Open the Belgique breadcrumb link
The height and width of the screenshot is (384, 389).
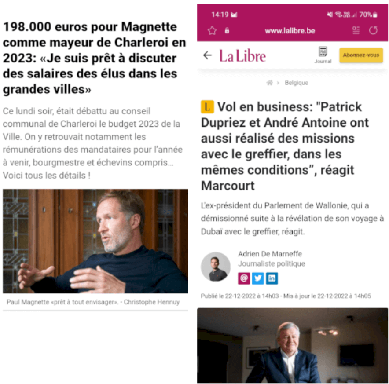click(296, 83)
